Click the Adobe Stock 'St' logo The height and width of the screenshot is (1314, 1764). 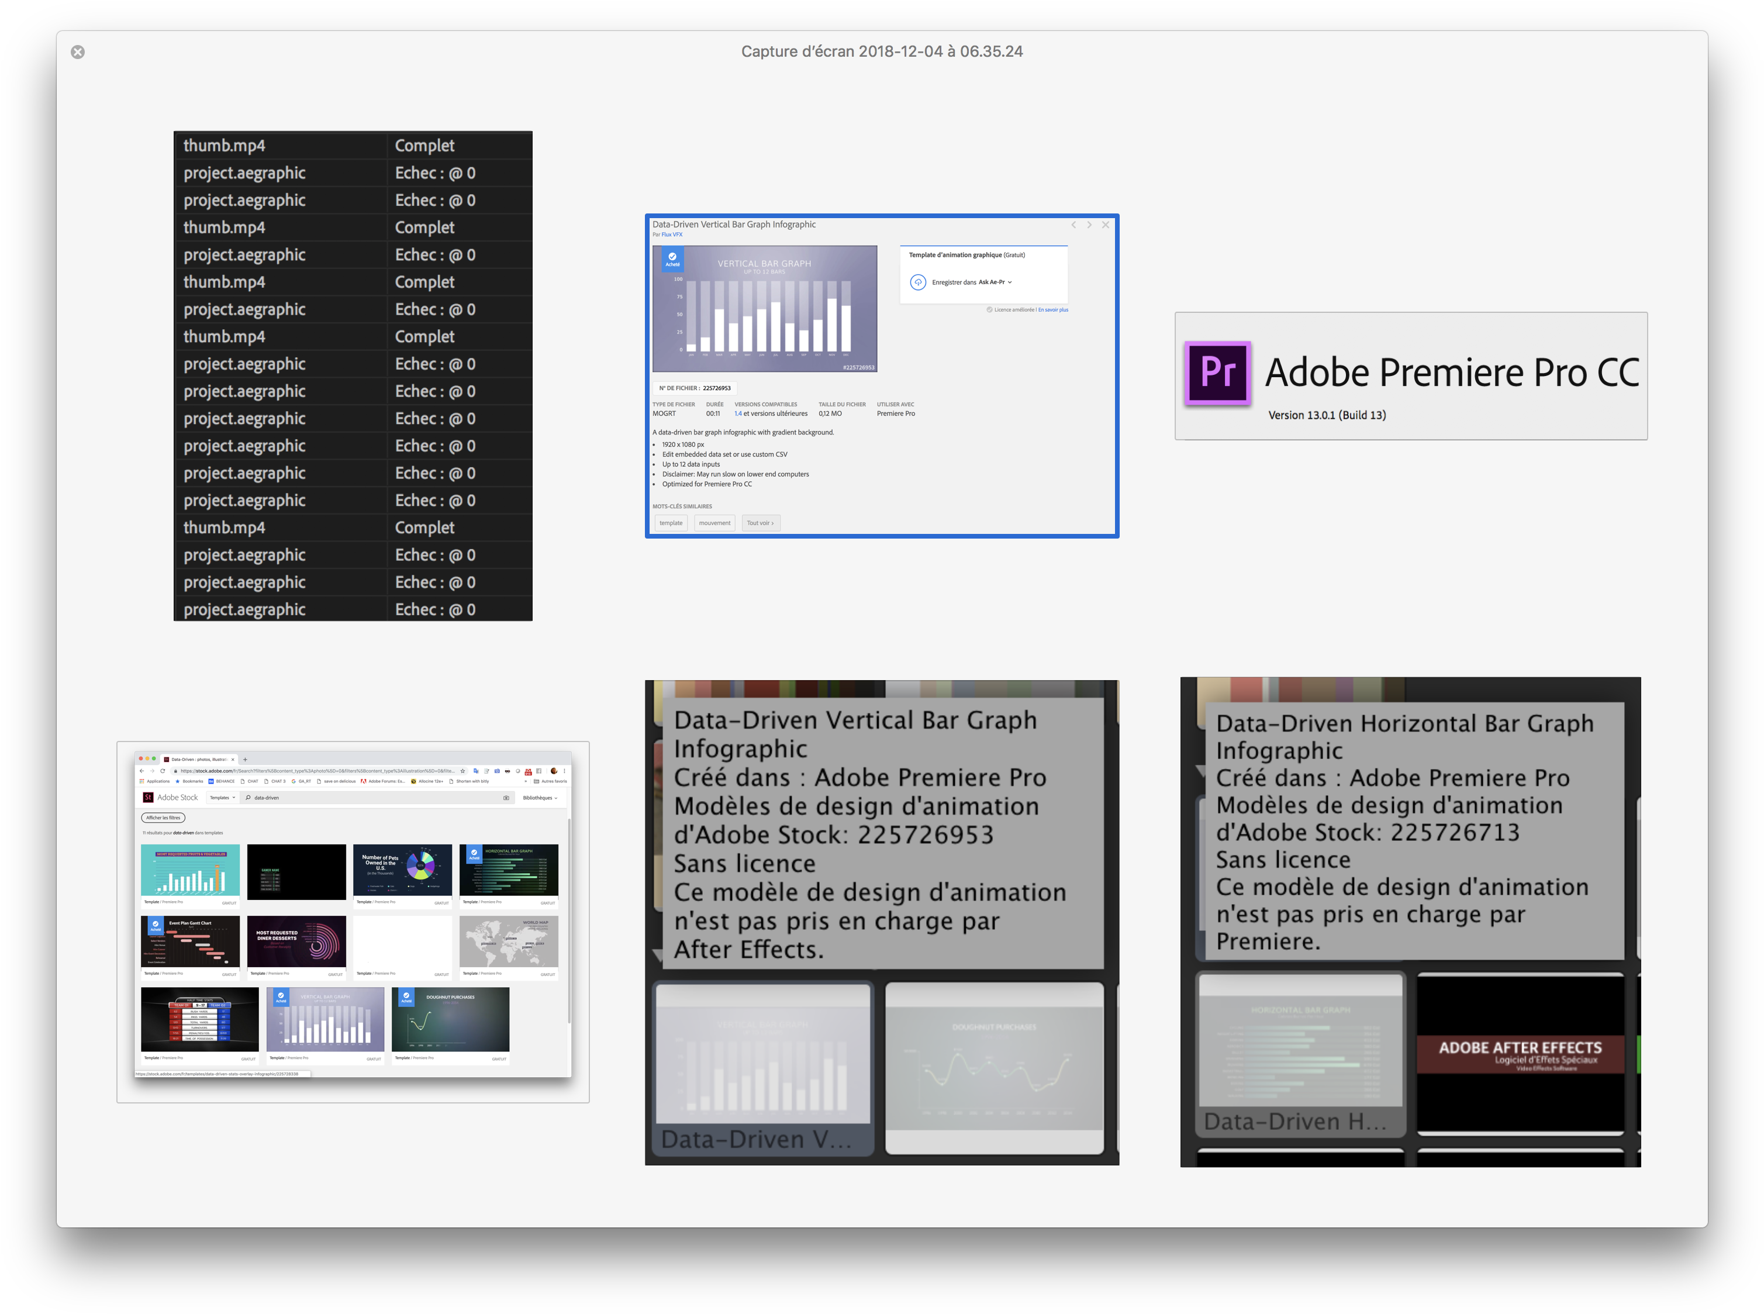[148, 797]
